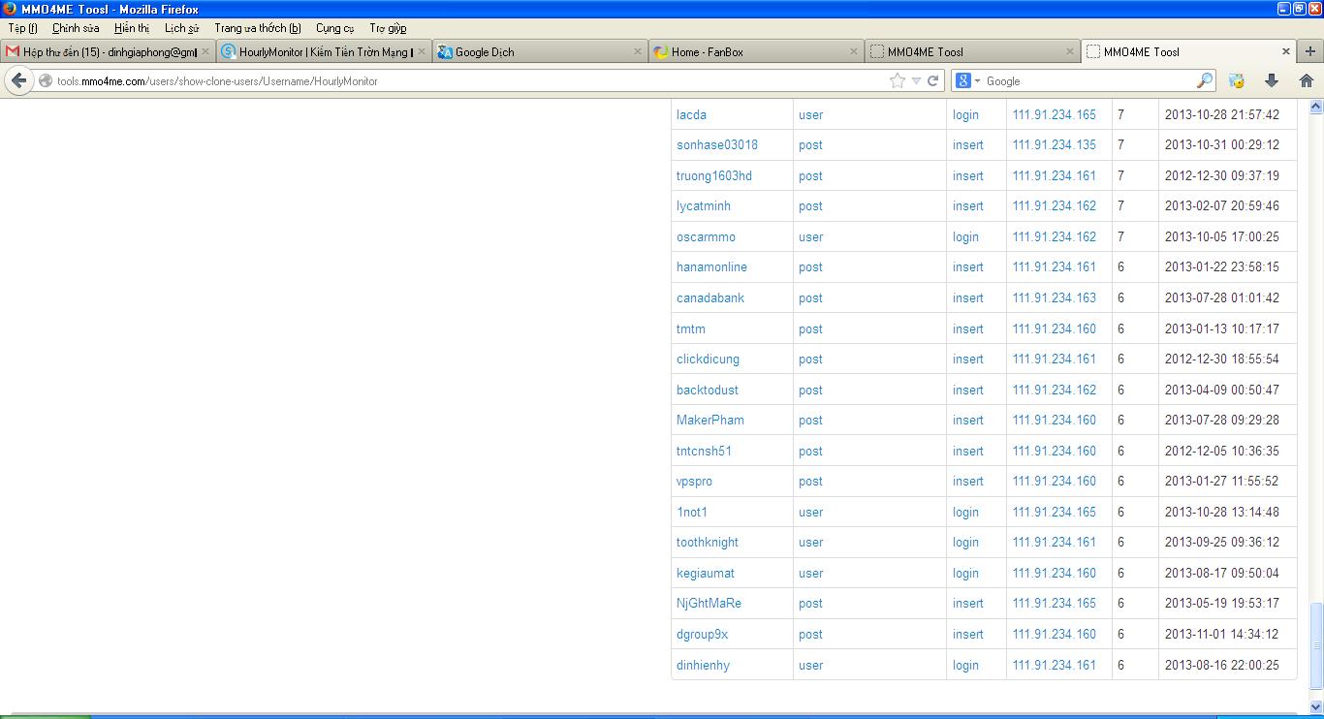This screenshot has height=719, width=1324.
Task: Open the MakerPham username link
Action: tap(710, 420)
